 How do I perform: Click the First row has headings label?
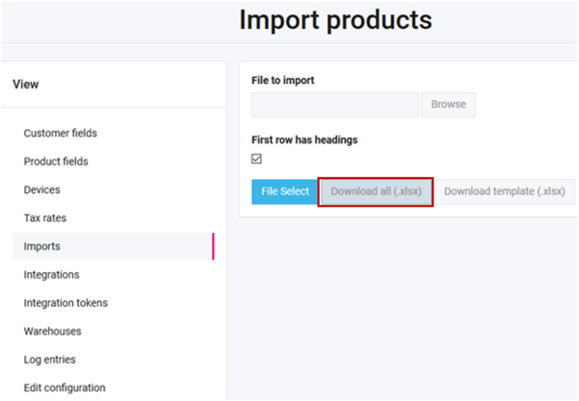tap(304, 139)
